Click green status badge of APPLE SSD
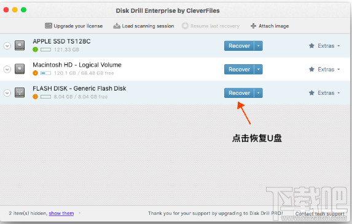The image size is (352, 224). (x=35, y=50)
